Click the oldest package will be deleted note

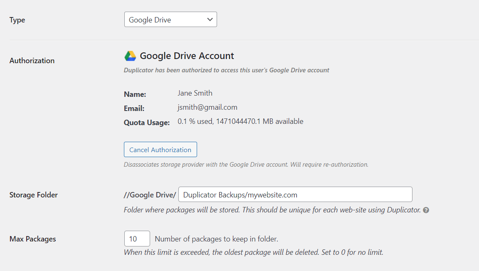tap(254, 252)
